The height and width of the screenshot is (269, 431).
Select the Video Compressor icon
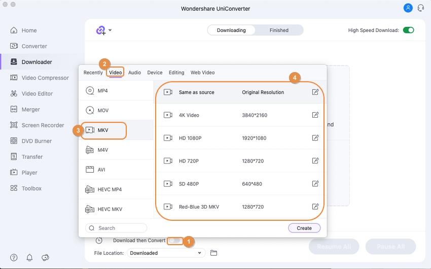pos(14,78)
